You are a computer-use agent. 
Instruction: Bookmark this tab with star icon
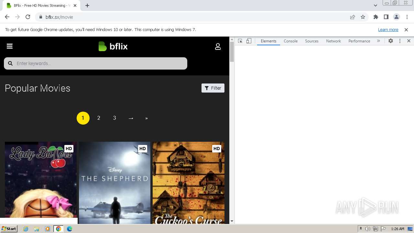pos(363,17)
